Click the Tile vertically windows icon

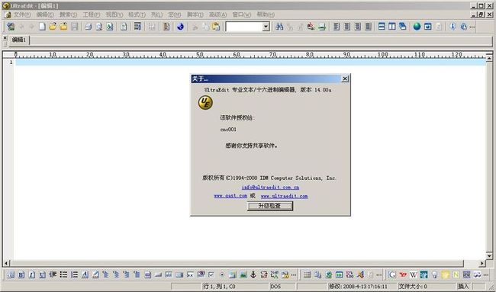(x=392, y=27)
